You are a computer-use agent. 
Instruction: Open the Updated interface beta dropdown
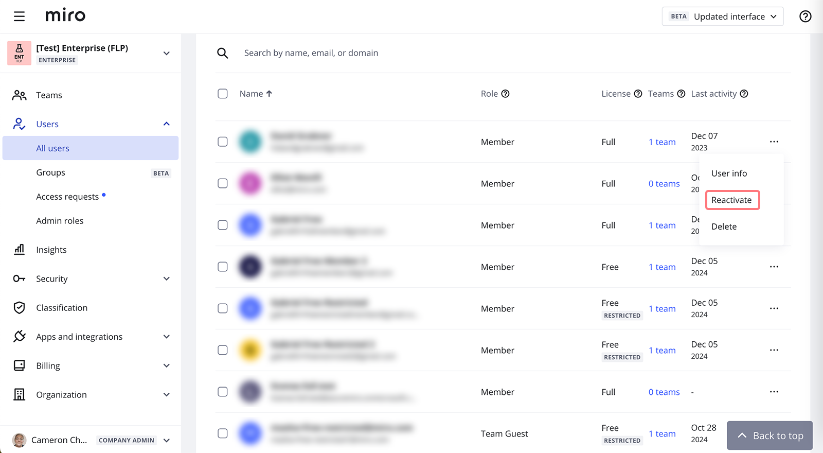[x=722, y=16]
